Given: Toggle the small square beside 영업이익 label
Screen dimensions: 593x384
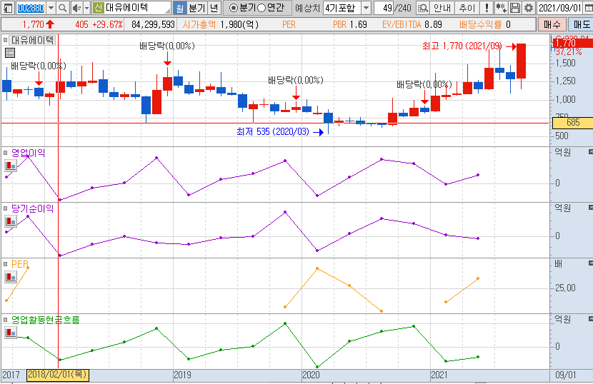Looking at the screenshot, I should (5, 153).
